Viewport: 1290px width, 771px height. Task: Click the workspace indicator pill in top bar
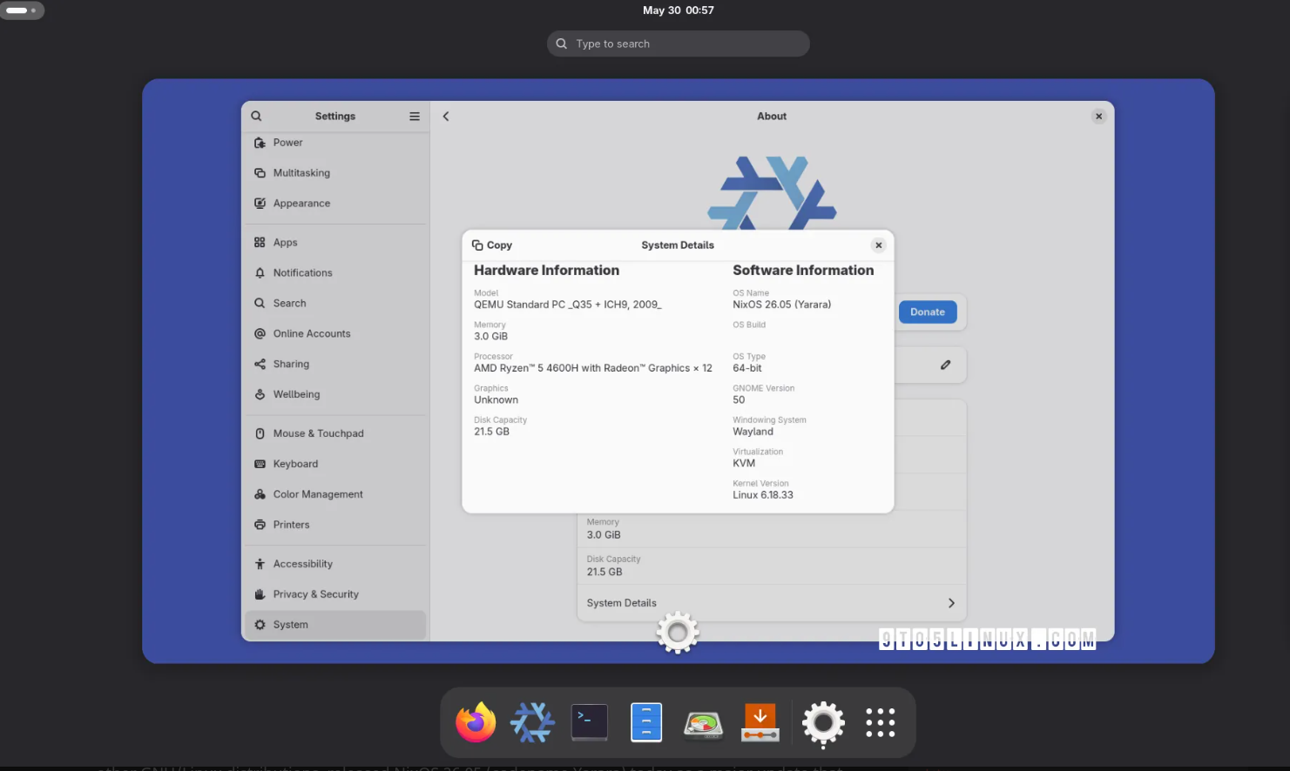(x=22, y=10)
